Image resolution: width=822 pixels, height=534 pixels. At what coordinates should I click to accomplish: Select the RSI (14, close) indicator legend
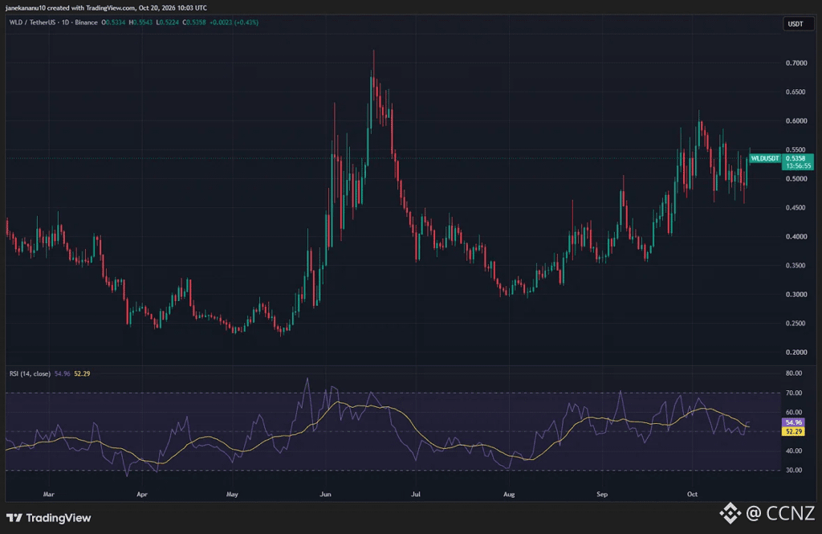(30, 373)
